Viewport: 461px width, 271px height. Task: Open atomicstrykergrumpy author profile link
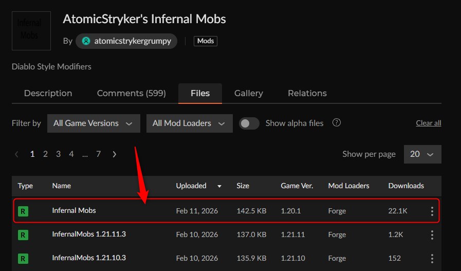pos(126,41)
